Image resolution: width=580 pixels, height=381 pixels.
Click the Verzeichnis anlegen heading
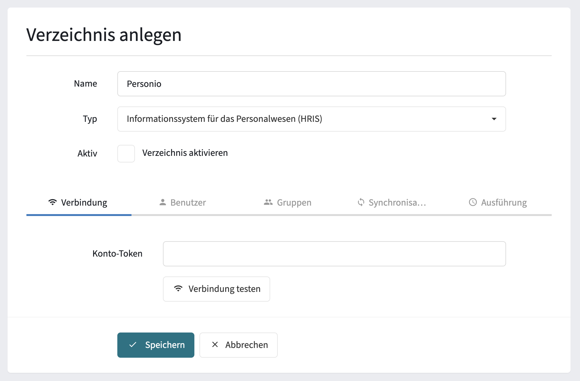click(104, 35)
